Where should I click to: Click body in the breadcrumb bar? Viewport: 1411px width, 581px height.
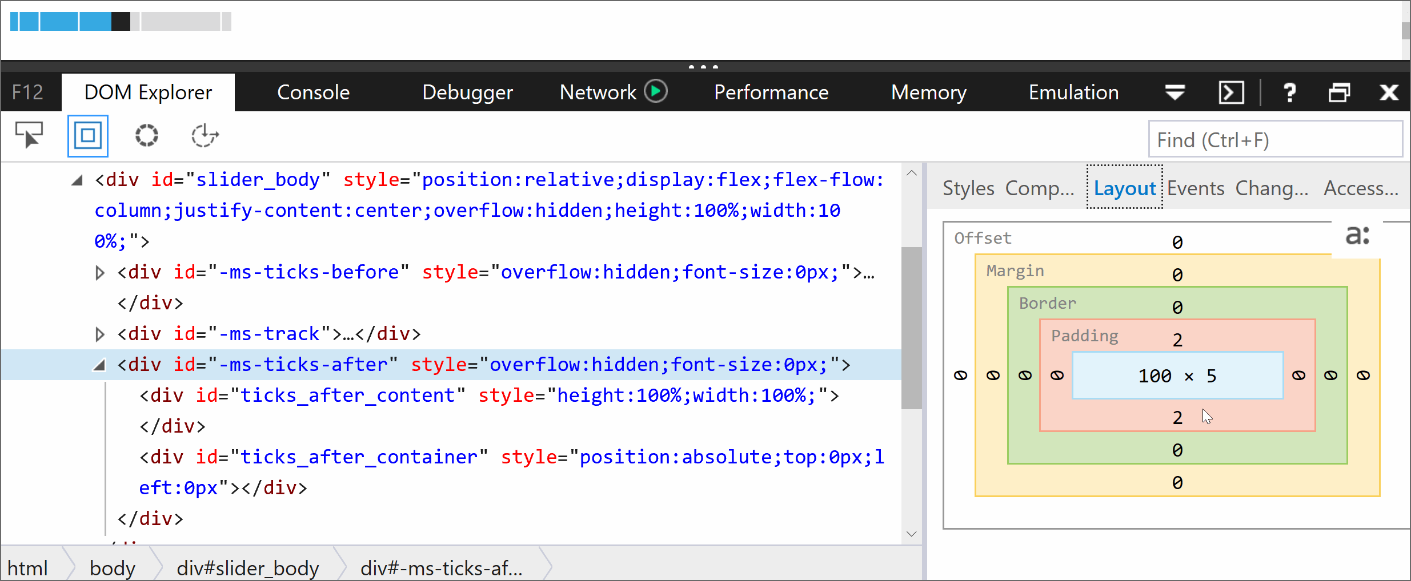[x=112, y=567]
